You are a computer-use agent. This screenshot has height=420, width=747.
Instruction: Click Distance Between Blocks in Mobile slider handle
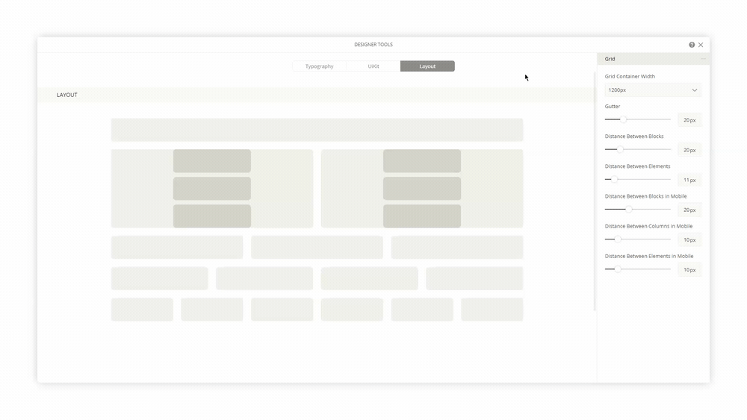(x=629, y=209)
